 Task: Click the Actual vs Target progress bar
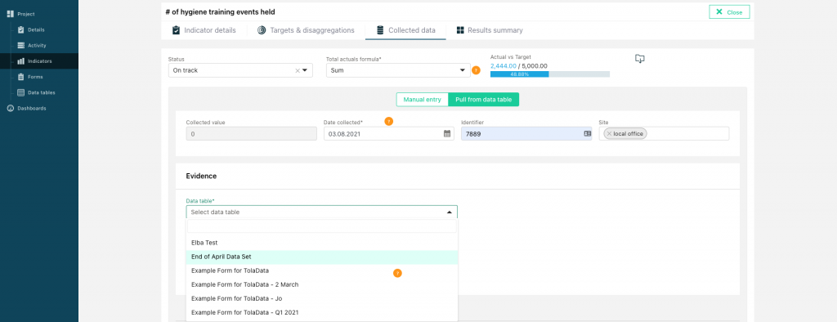point(550,74)
